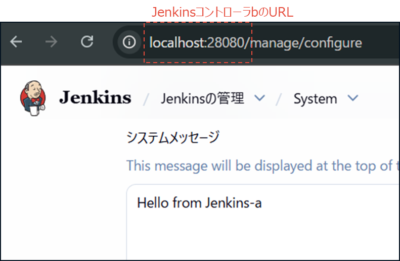Click the localhost:28080 part of the URL
This screenshot has width=400, height=261.
point(199,42)
